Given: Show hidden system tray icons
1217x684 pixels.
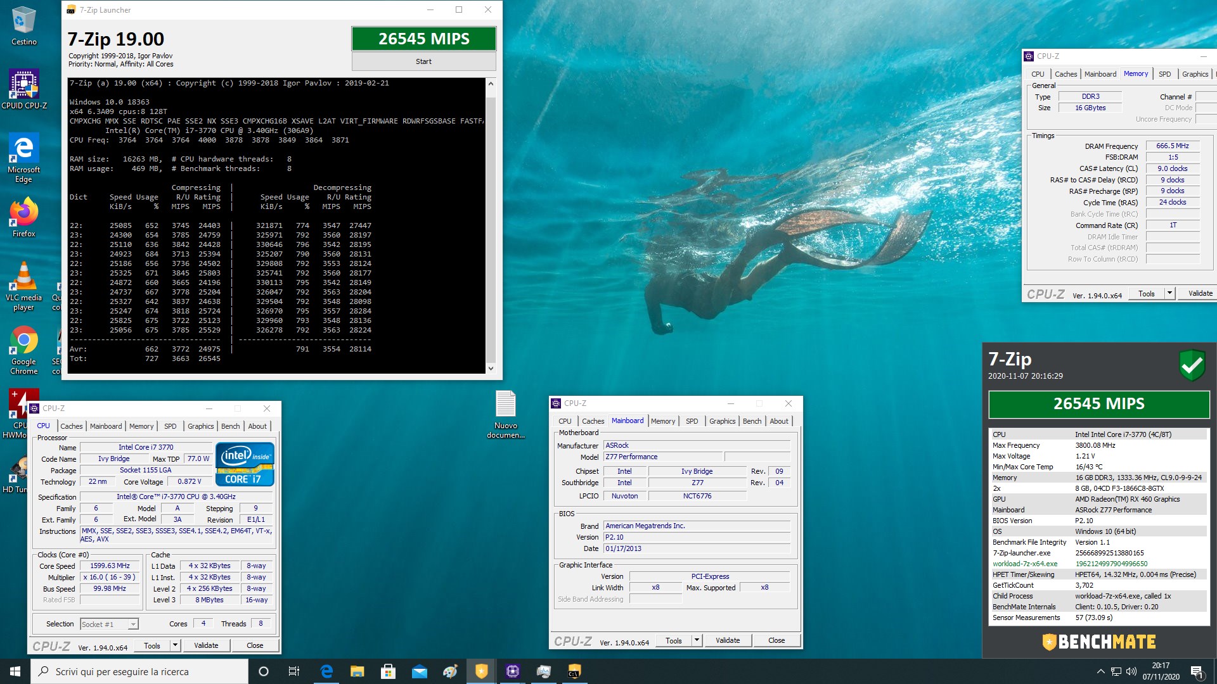Looking at the screenshot, I should pos(1100,671).
